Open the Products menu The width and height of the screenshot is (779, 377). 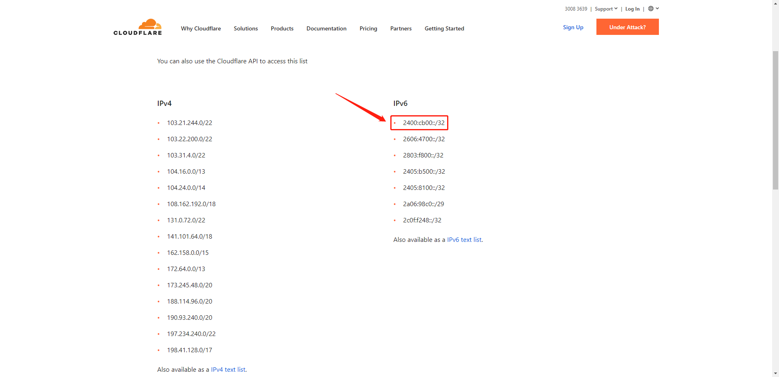pyautogui.click(x=282, y=28)
